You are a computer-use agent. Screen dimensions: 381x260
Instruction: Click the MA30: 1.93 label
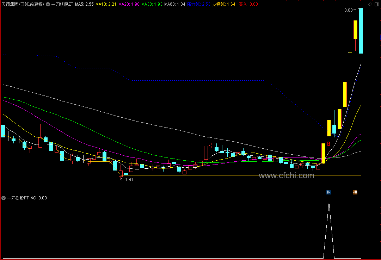(152, 4)
